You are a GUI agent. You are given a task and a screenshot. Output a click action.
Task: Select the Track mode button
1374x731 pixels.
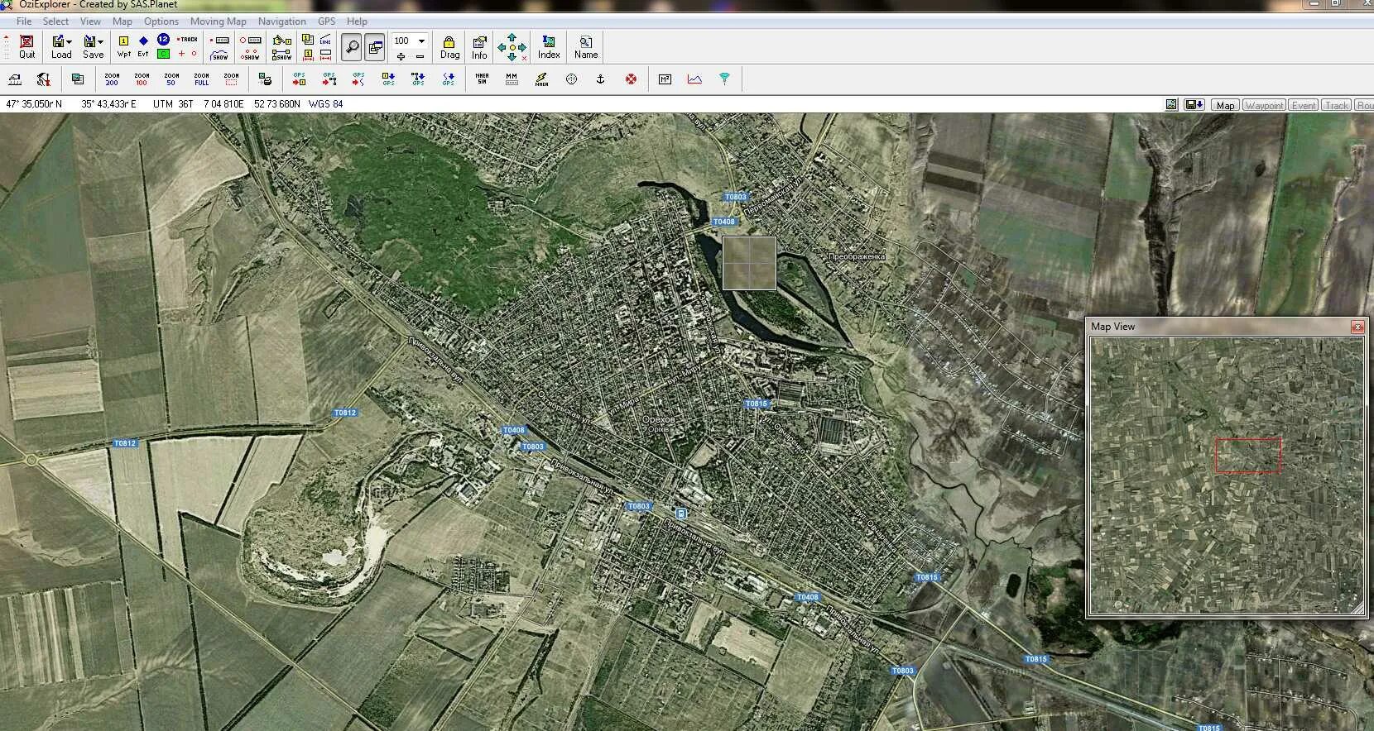tap(1337, 105)
